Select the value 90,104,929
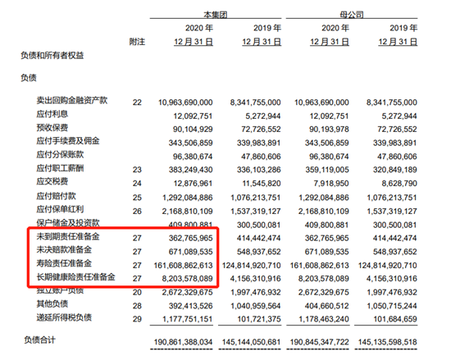This screenshot has height=360, width=451. tap(193, 130)
